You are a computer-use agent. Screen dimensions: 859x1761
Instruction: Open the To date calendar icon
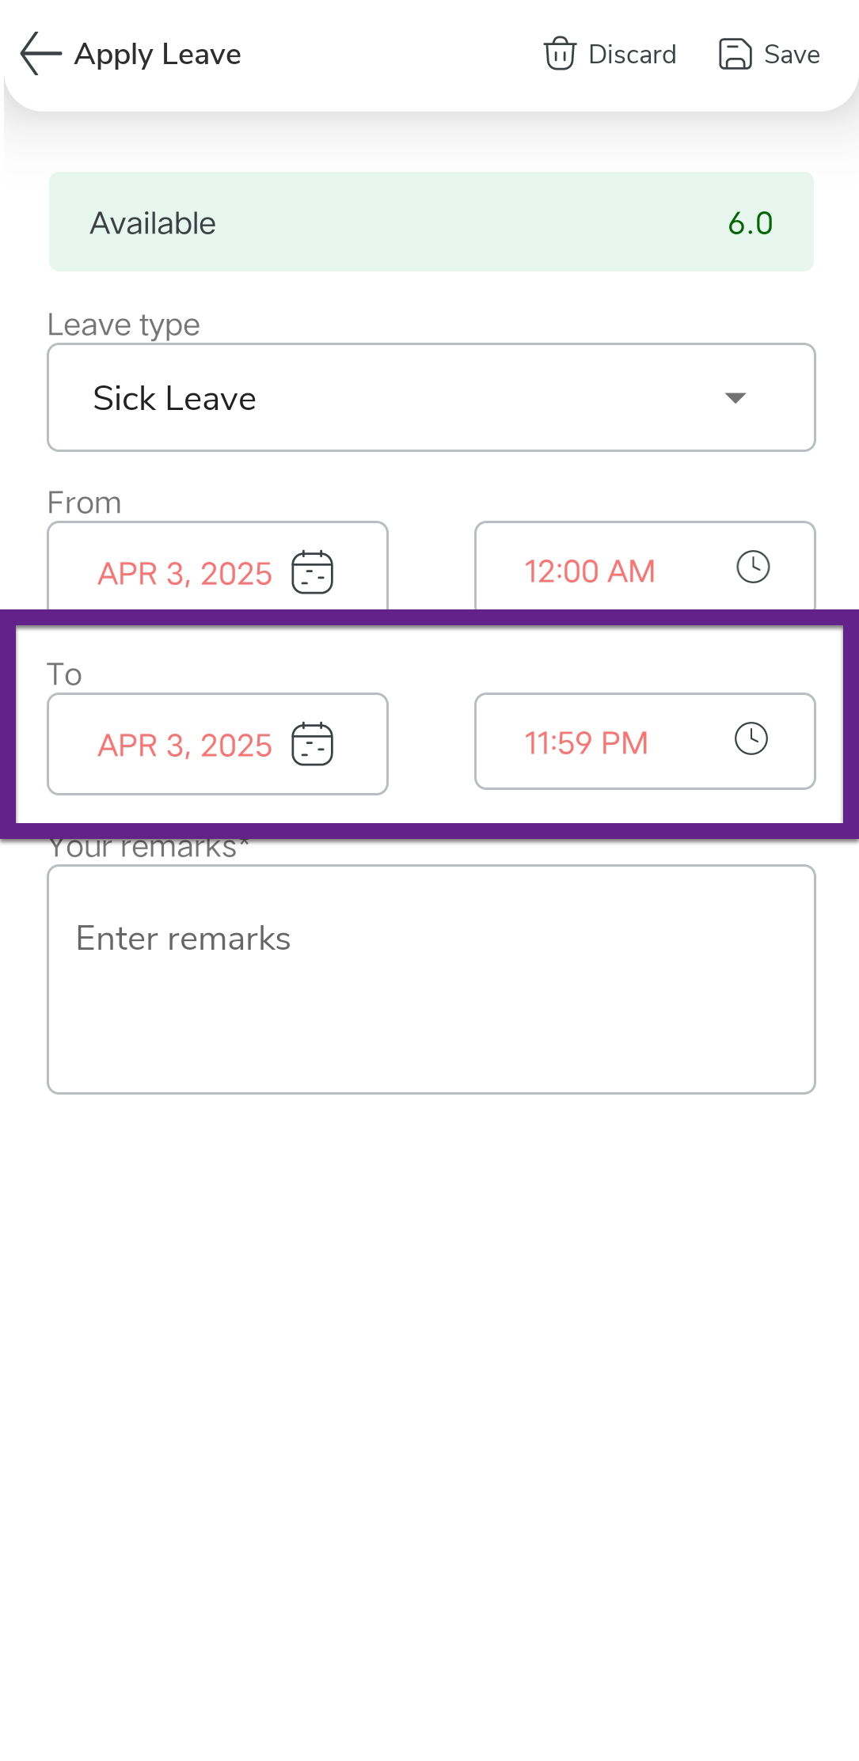point(313,744)
